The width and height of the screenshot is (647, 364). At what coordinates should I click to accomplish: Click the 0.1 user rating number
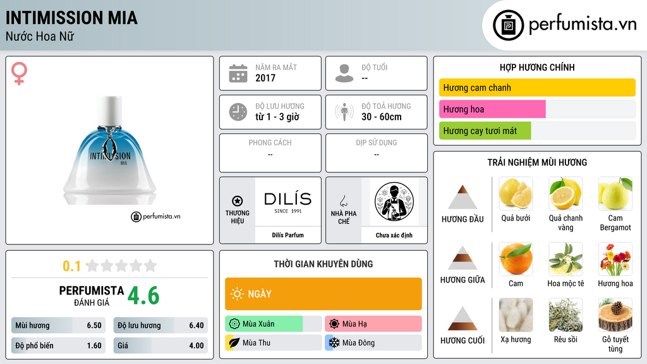click(x=71, y=266)
